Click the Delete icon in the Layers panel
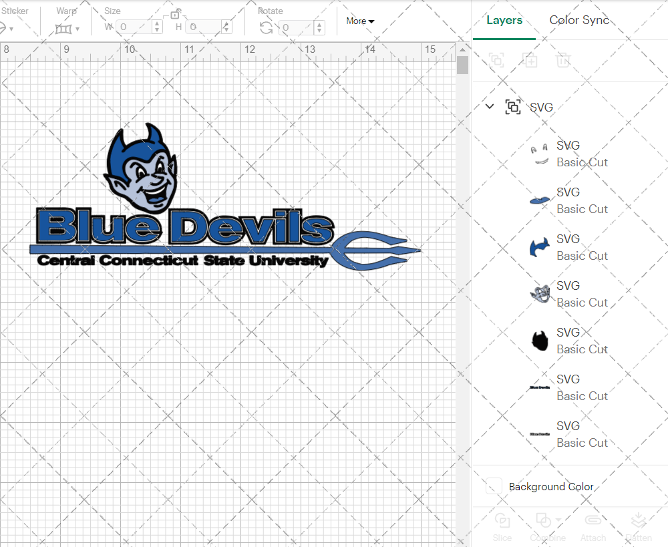668x547 pixels. (563, 60)
